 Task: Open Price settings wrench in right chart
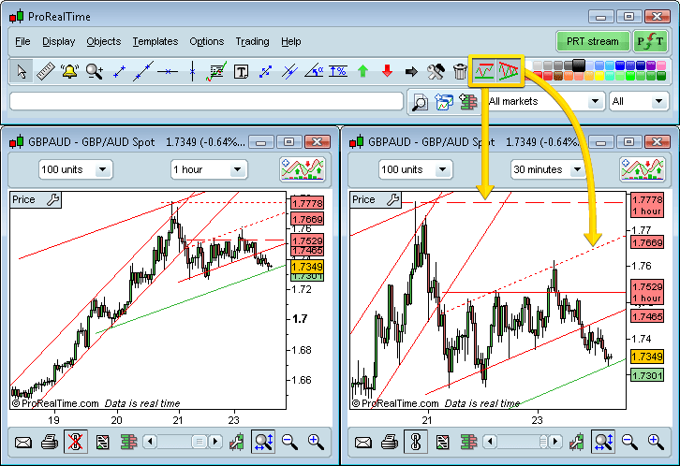(393, 199)
